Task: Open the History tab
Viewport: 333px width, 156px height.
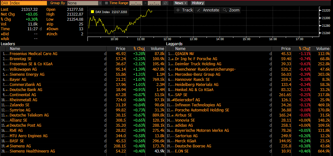Action: pyautogui.click(x=198, y=3)
